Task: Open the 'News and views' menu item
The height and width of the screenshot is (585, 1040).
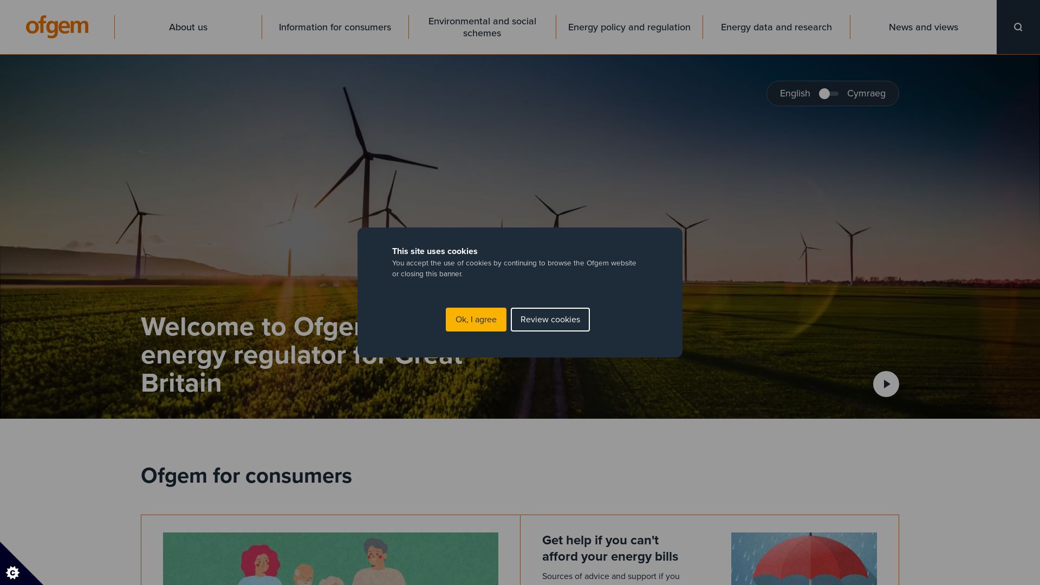Action: coord(924,27)
